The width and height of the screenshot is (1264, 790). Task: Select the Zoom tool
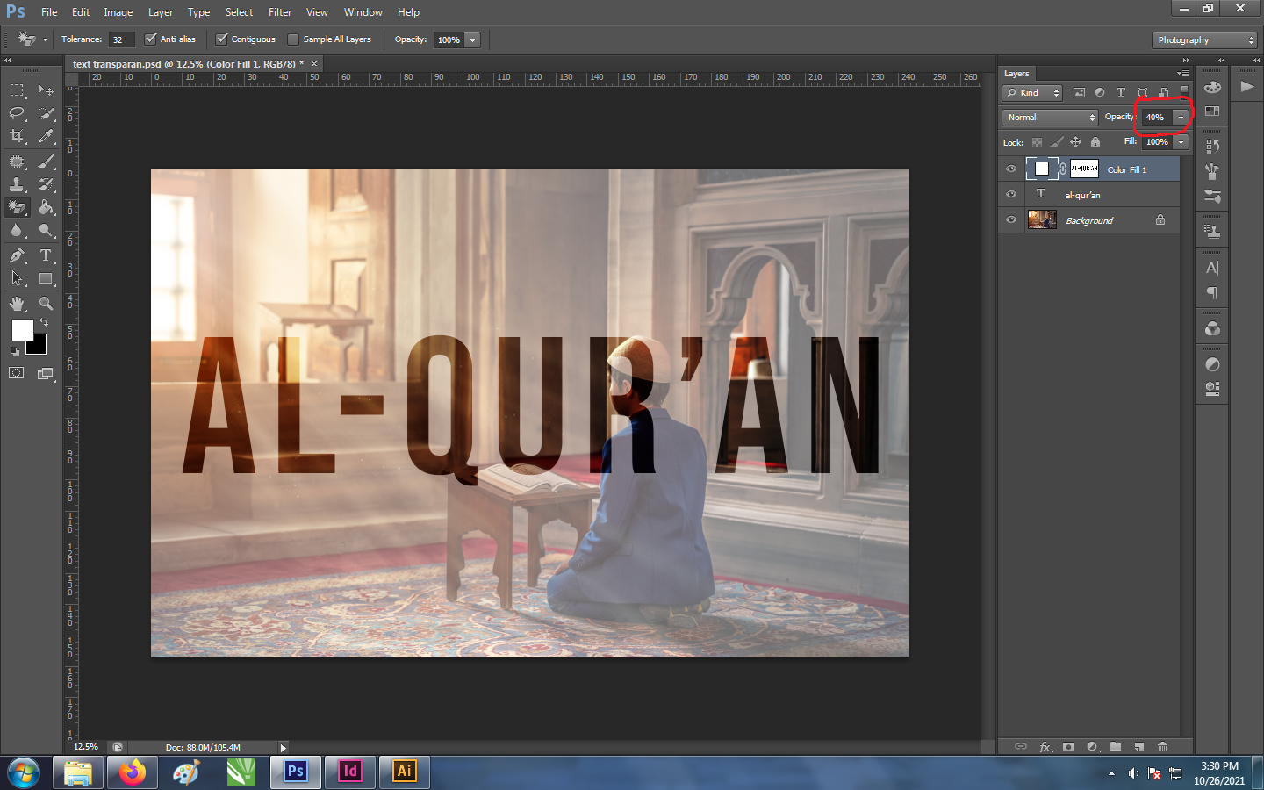pyautogui.click(x=46, y=304)
